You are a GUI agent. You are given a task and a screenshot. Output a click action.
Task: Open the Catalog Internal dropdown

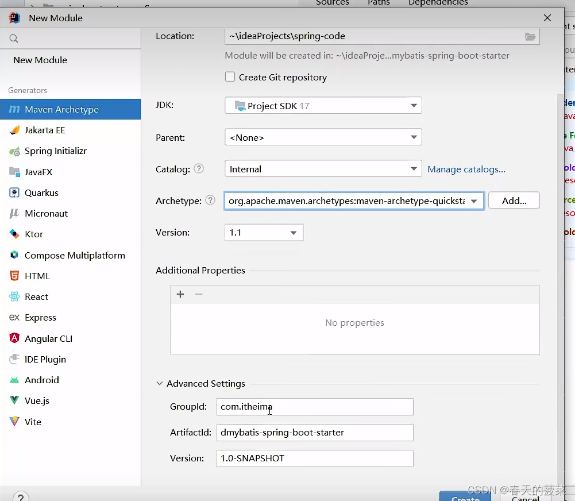323,169
